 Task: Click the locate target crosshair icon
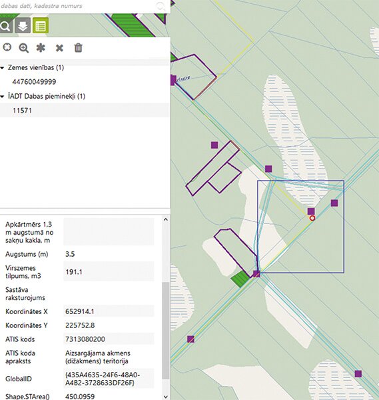click(x=7, y=47)
